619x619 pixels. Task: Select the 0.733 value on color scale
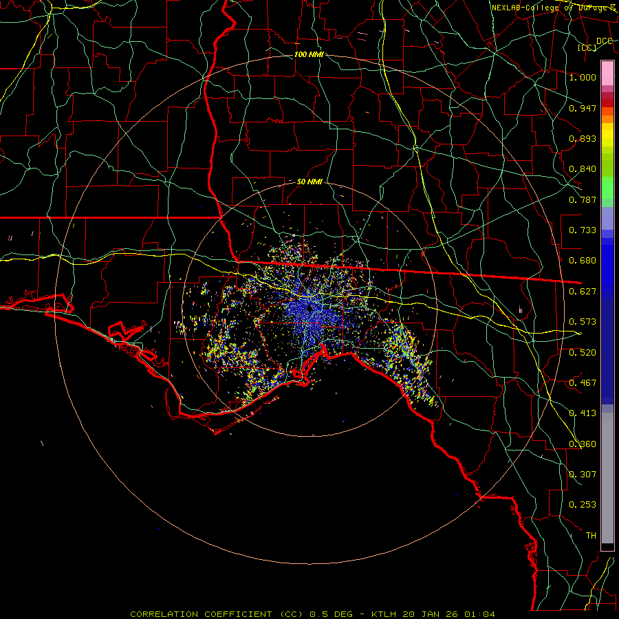[x=583, y=230]
